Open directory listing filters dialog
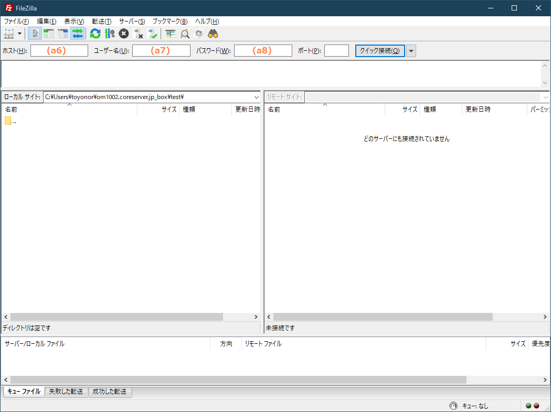 tap(171, 34)
